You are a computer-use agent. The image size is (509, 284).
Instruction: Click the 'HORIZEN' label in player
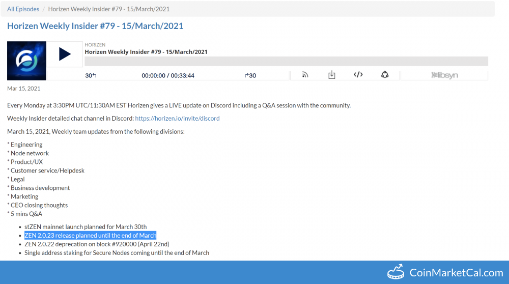click(95, 45)
